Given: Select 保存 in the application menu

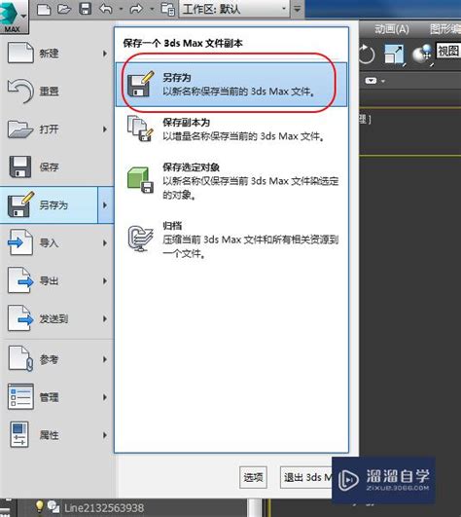Looking at the screenshot, I should tap(57, 166).
